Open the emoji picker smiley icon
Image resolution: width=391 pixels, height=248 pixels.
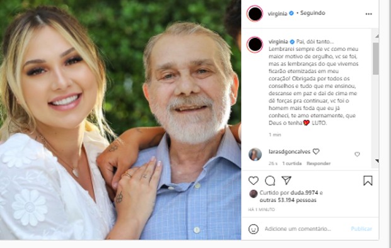254,229
